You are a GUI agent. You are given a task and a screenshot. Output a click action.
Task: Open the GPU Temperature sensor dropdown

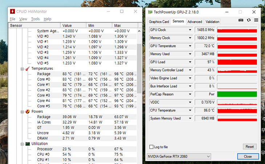point(190,46)
